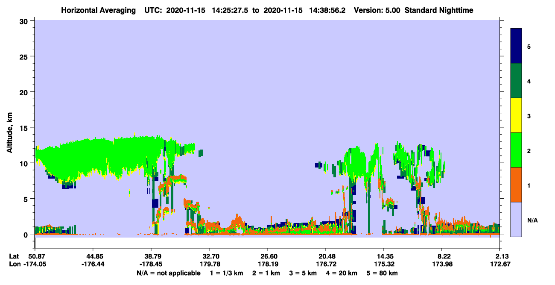Click the end time '14:38:56.2' in title

tap(328, 10)
